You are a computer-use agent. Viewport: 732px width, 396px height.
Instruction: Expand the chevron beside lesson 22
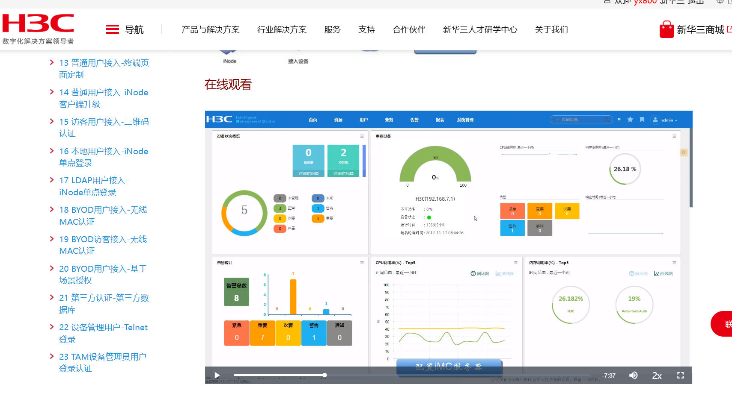pos(52,327)
